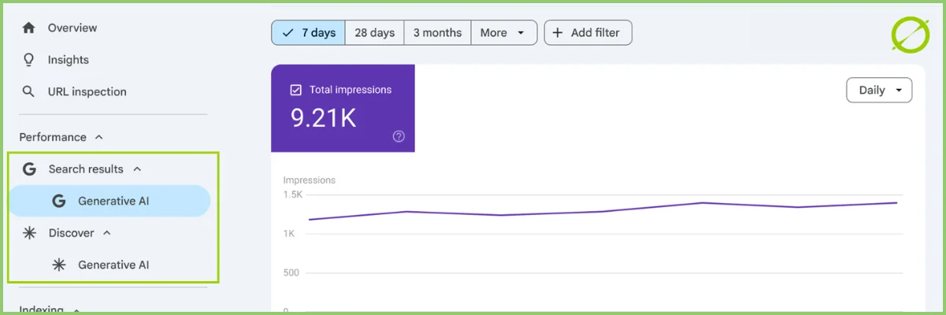
Task: Click the URL inspection magnifier icon
Action: point(28,91)
